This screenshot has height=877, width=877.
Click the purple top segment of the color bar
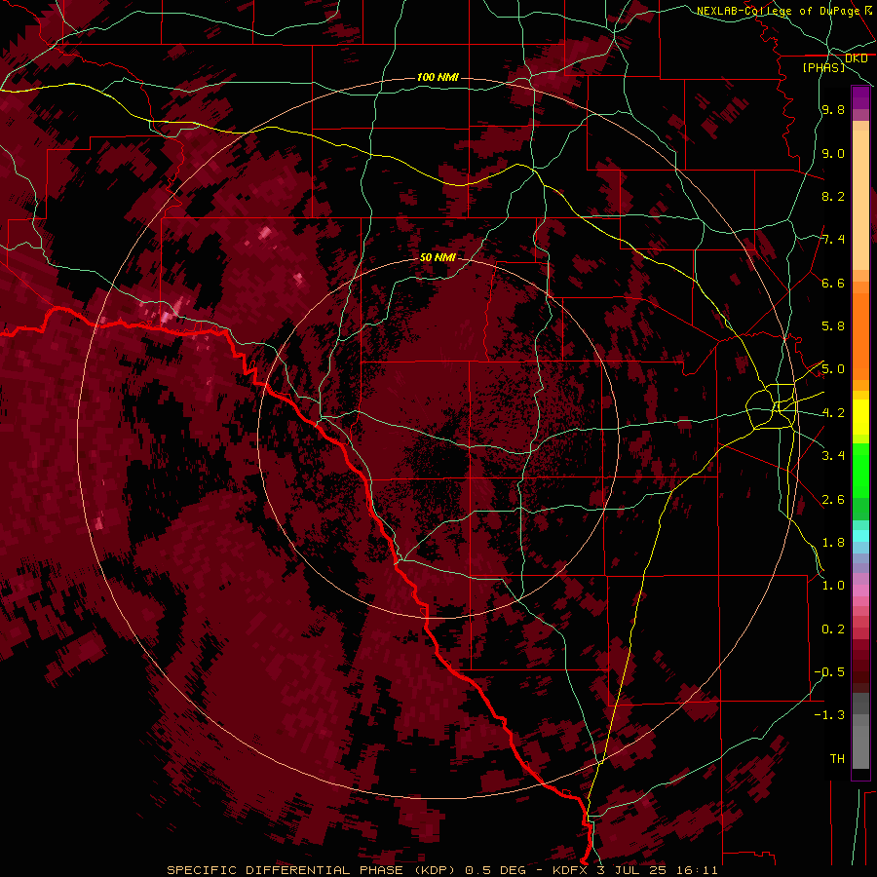click(x=860, y=97)
